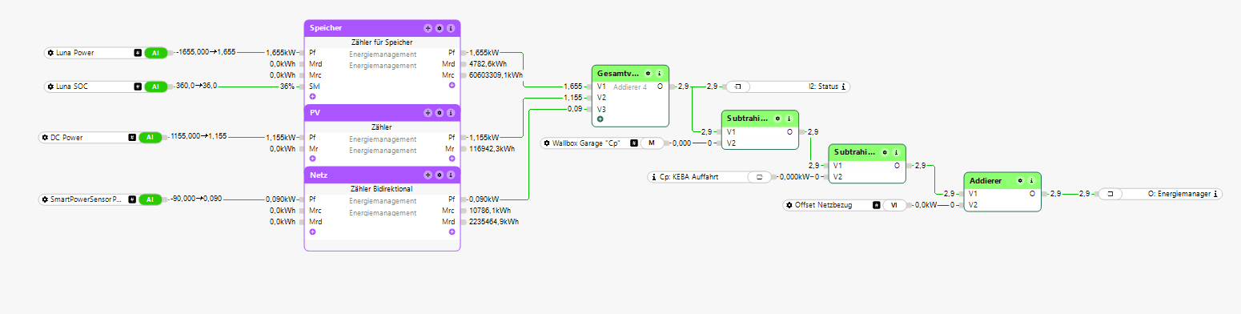Open settings gear of PV block

click(439, 113)
